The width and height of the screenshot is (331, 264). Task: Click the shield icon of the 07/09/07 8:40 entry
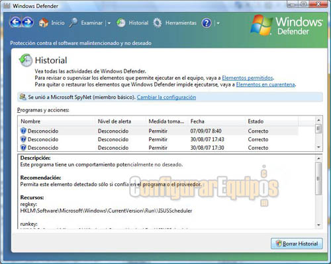coord(23,131)
